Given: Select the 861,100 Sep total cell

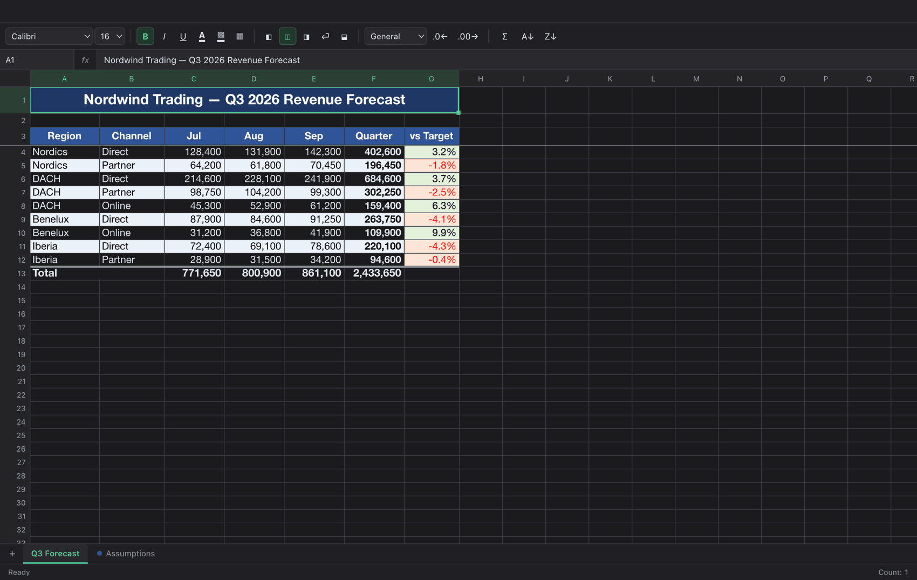Looking at the screenshot, I should click(x=314, y=274).
